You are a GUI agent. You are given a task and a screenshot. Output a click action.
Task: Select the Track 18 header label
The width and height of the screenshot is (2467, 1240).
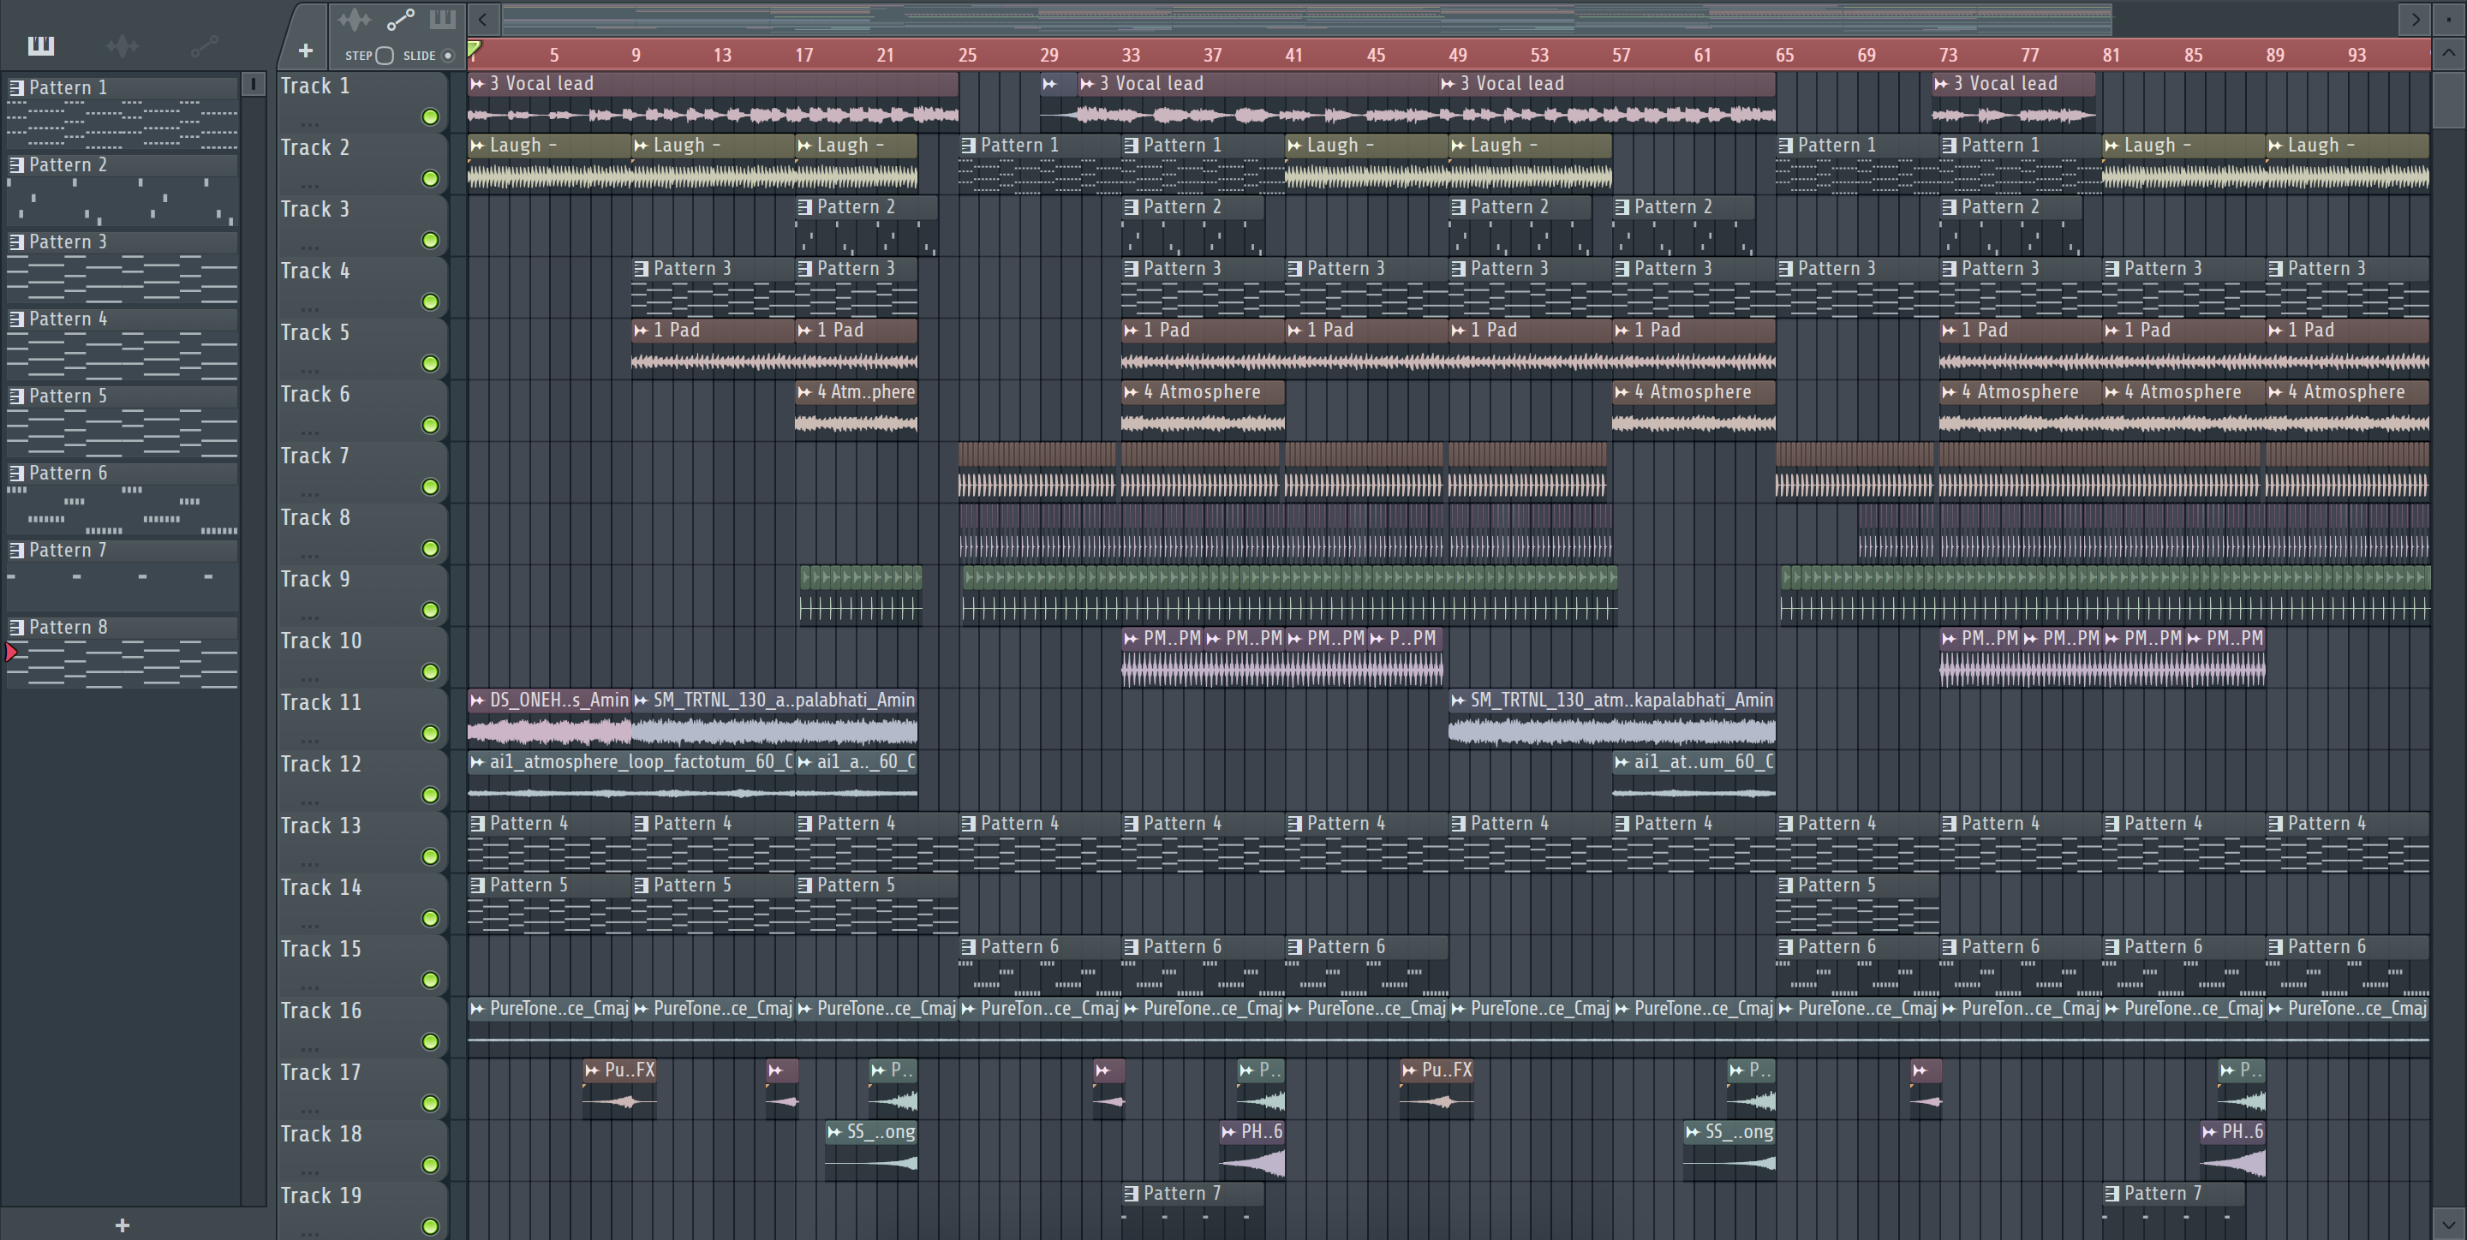pos(321,1135)
